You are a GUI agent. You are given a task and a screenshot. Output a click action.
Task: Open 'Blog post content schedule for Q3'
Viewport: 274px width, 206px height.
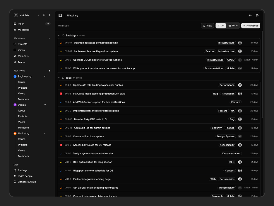click(x=93, y=170)
